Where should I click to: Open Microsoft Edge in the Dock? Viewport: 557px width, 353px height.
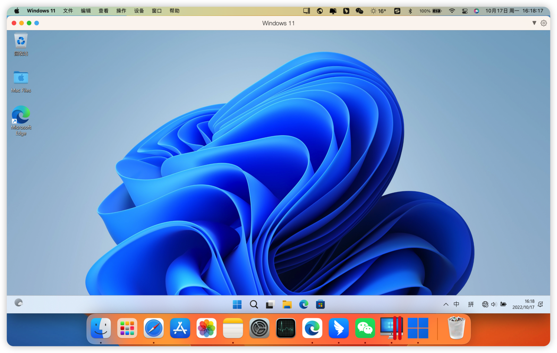click(x=312, y=329)
